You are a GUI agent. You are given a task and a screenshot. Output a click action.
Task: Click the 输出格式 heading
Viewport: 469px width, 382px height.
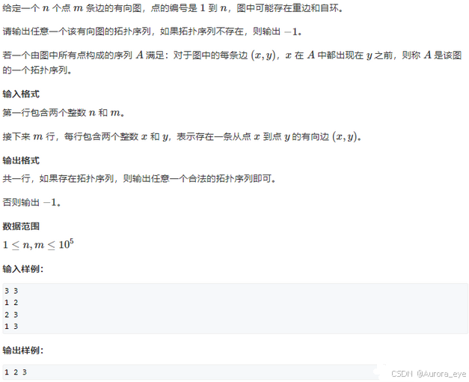(21, 160)
